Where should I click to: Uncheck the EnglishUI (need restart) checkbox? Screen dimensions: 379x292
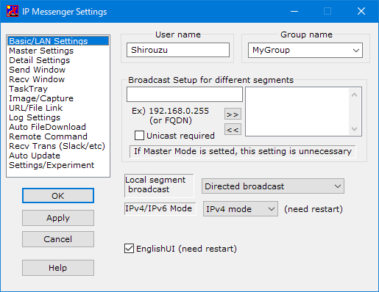[x=129, y=248]
